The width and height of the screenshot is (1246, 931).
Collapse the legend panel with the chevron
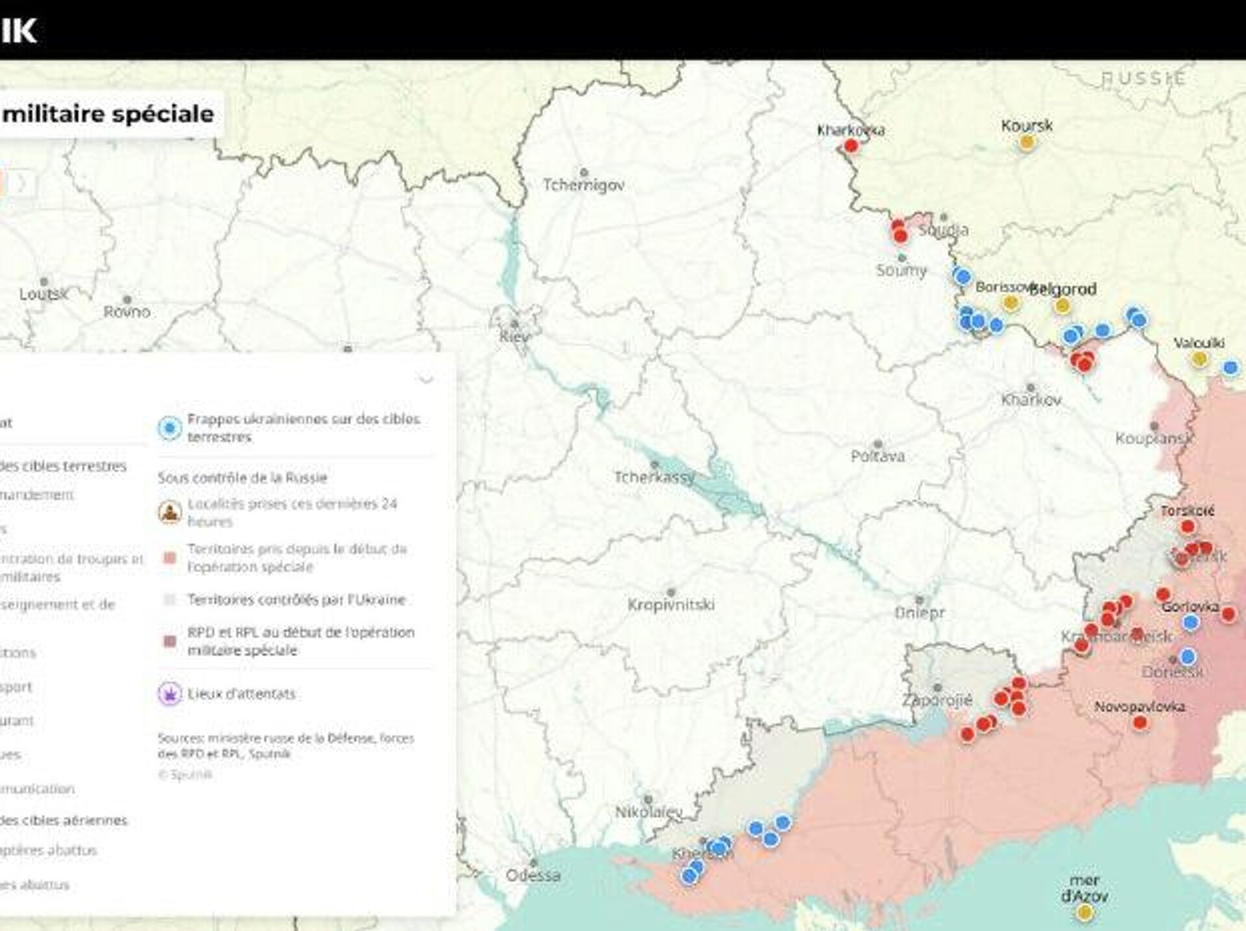pyautogui.click(x=426, y=379)
